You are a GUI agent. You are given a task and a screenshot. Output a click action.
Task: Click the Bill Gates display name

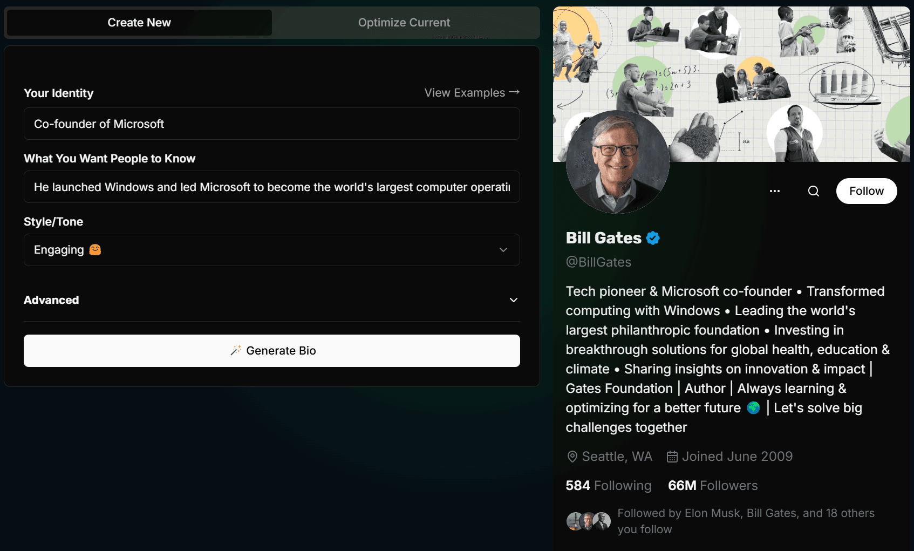(603, 238)
